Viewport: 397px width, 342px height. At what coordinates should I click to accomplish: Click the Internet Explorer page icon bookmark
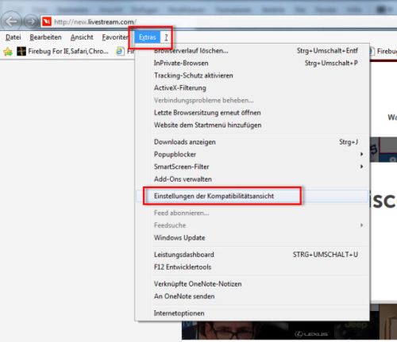120,51
